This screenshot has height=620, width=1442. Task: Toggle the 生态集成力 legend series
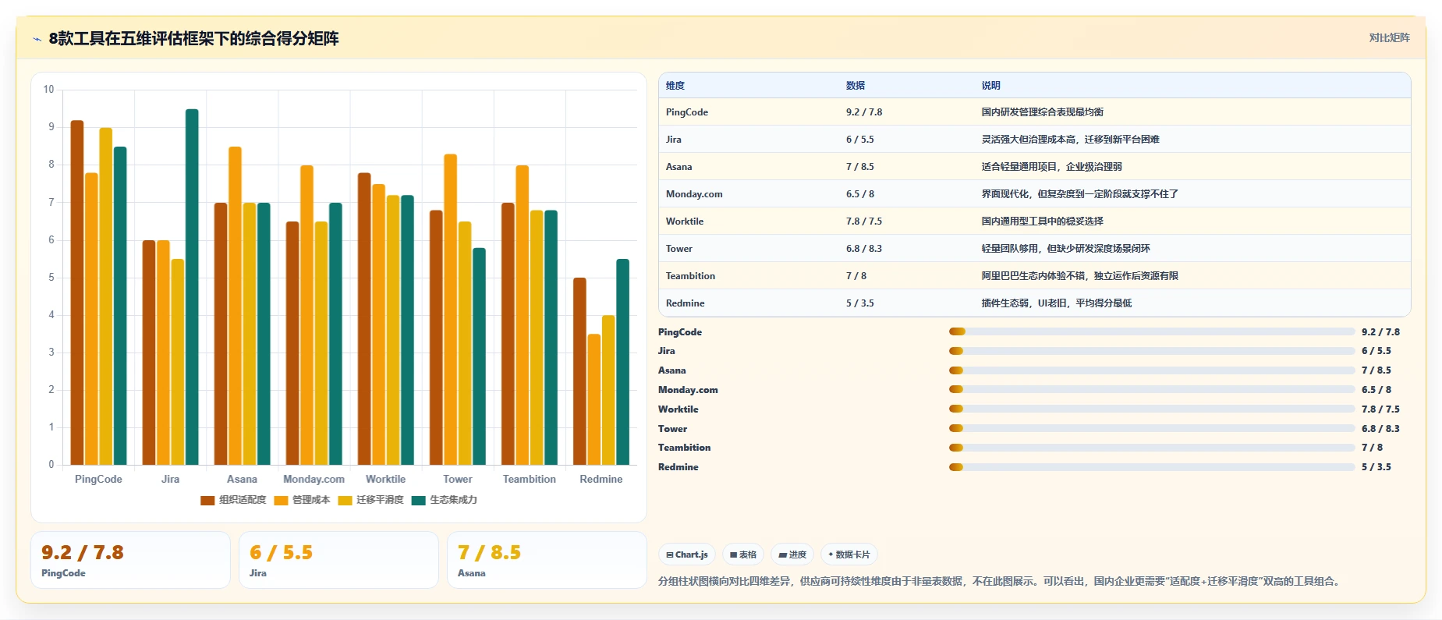(445, 500)
